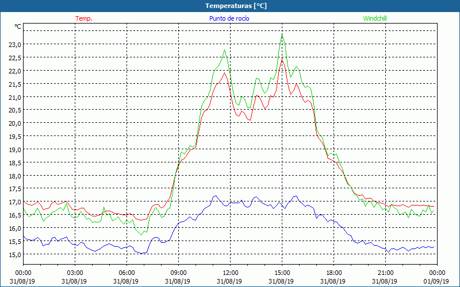The image size is (460, 287).
Task: Click the 20,0 y-axis value
Action: tap(15, 123)
